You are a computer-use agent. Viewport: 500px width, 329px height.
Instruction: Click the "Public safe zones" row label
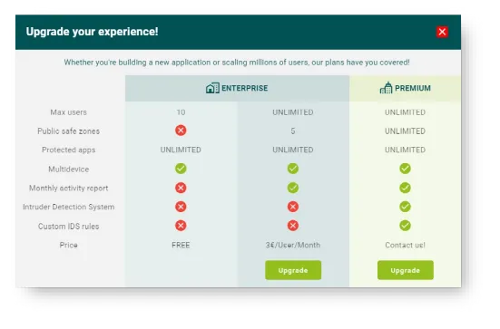(69, 131)
